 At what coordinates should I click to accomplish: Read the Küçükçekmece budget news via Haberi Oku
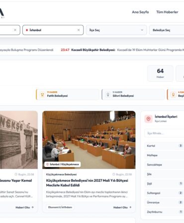pyautogui.click(x=122, y=207)
